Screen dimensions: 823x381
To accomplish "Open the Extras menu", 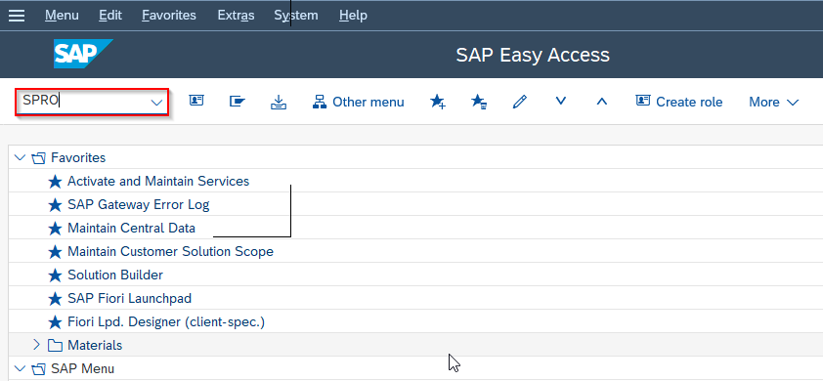I will coord(236,16).
